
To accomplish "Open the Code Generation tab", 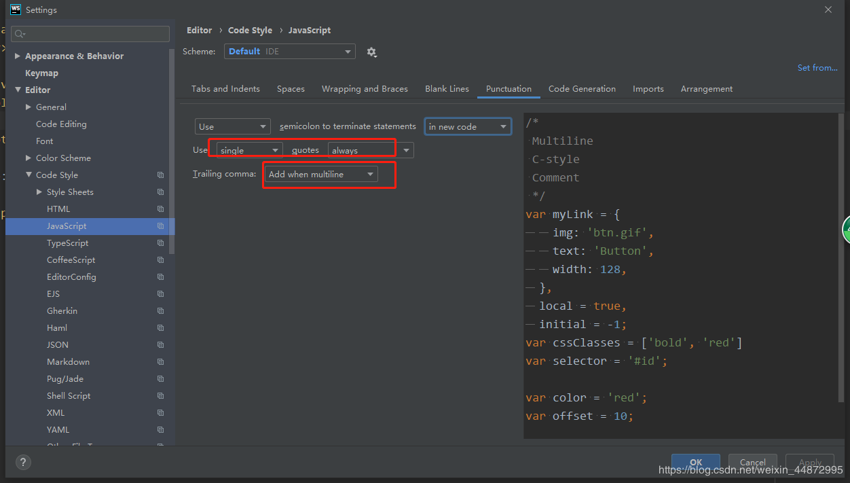I will pos(582,89).
